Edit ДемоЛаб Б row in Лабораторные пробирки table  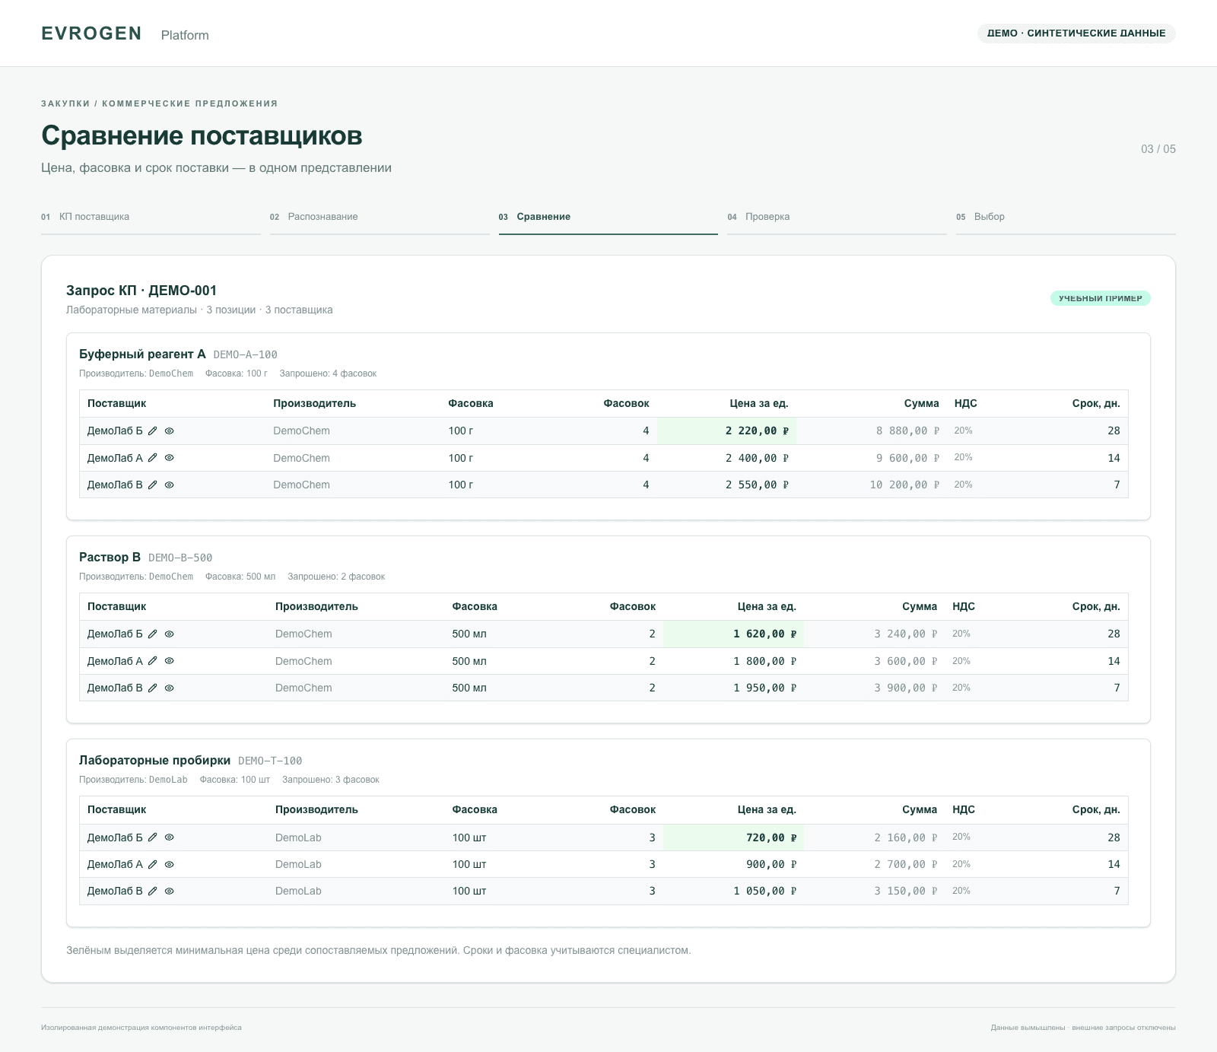click(x=152, y=837)
